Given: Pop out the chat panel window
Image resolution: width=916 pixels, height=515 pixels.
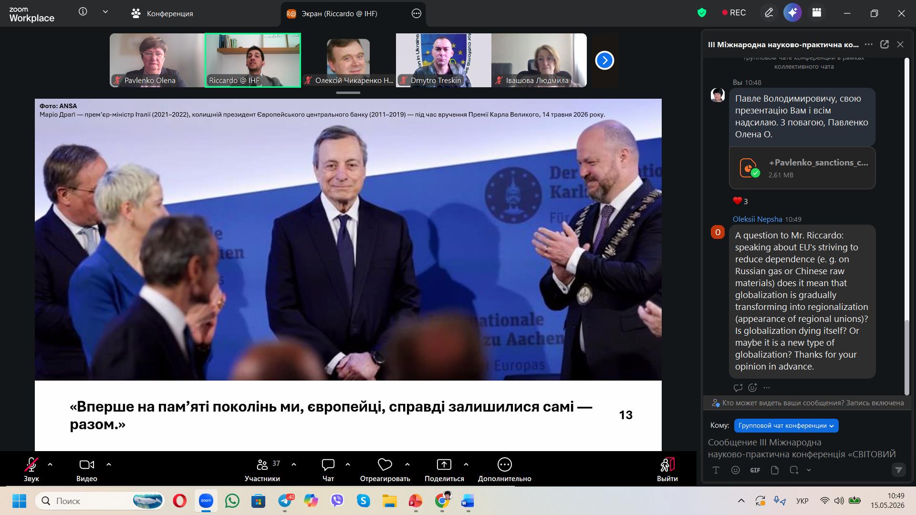Looking at the screenshot, I should 884,44.
